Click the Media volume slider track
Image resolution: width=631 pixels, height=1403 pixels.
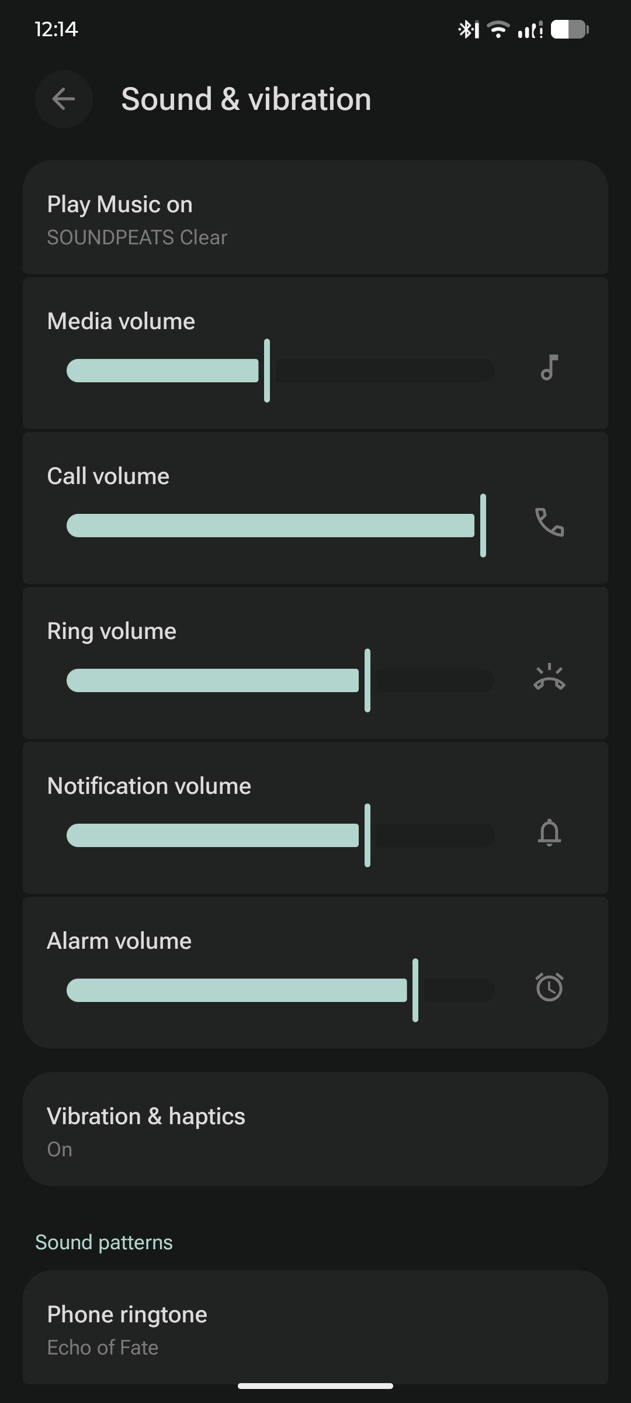[280, 371]
